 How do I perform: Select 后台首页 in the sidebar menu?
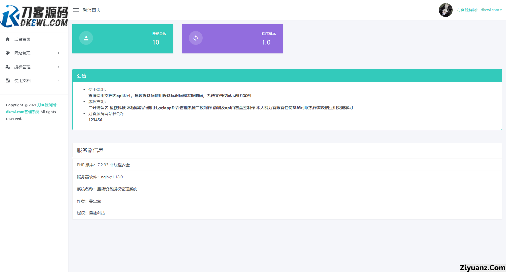point(22,39)
